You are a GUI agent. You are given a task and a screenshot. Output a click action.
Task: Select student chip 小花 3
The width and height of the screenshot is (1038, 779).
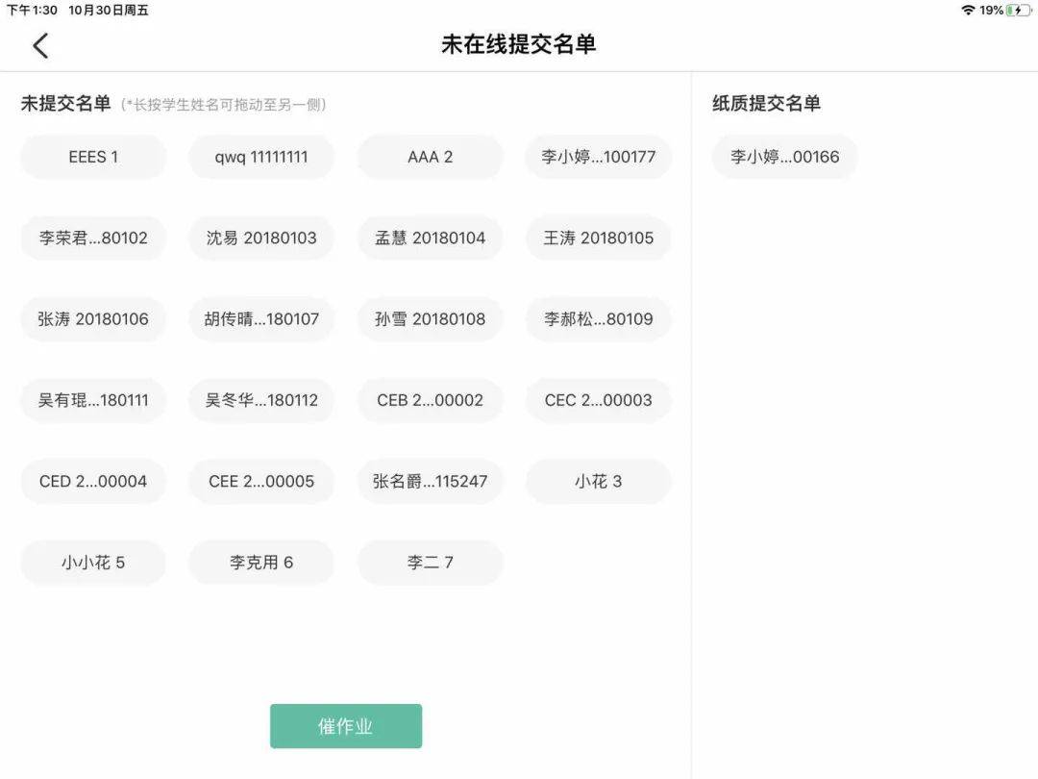tap(599, 482)
